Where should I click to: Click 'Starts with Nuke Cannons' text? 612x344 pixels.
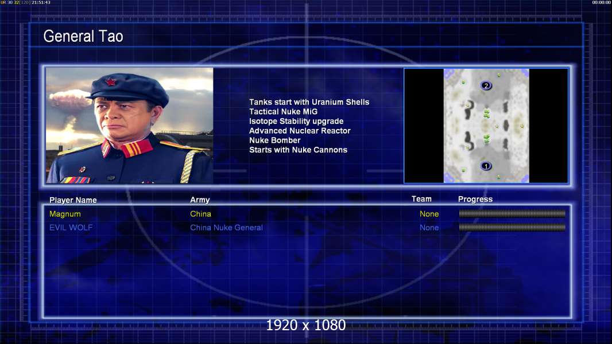(298, 150)
